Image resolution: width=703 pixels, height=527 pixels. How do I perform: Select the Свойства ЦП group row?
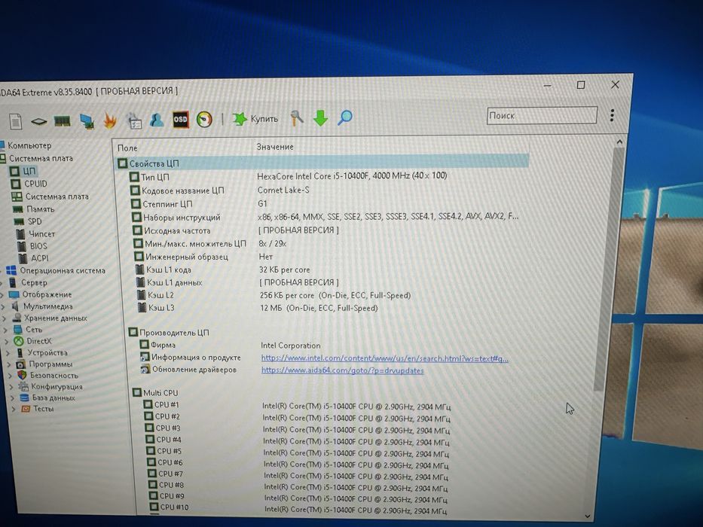[322, 163]
